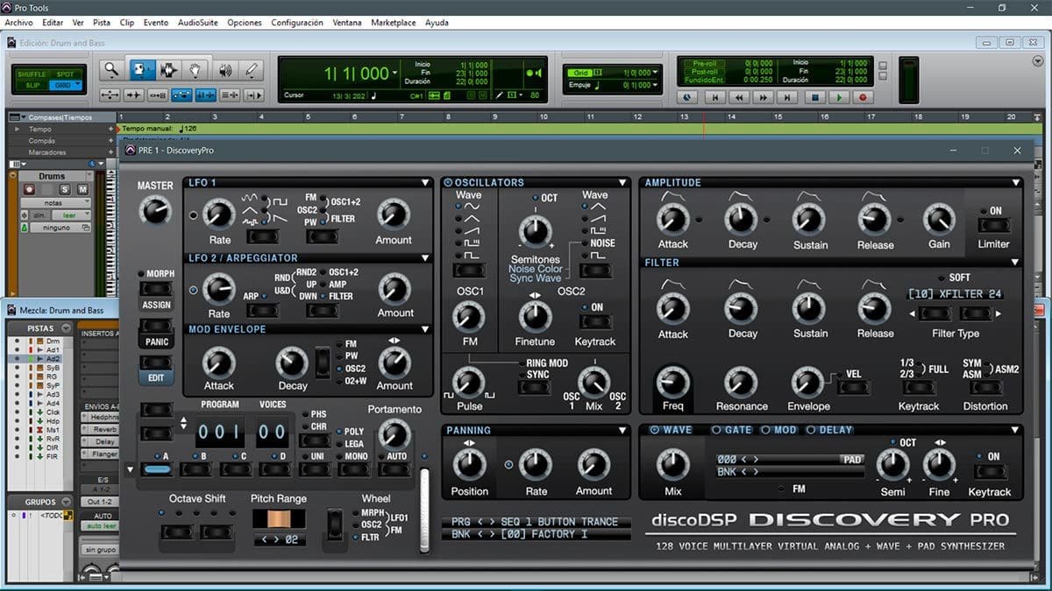Go to session start with Return to Zero
The image size is (1052, 591).
tap(715, 98)
